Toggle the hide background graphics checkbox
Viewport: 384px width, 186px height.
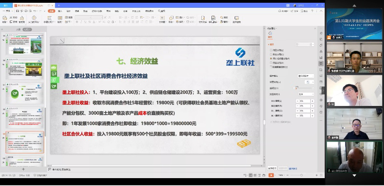pyautogui.click(x=271, y=67)
